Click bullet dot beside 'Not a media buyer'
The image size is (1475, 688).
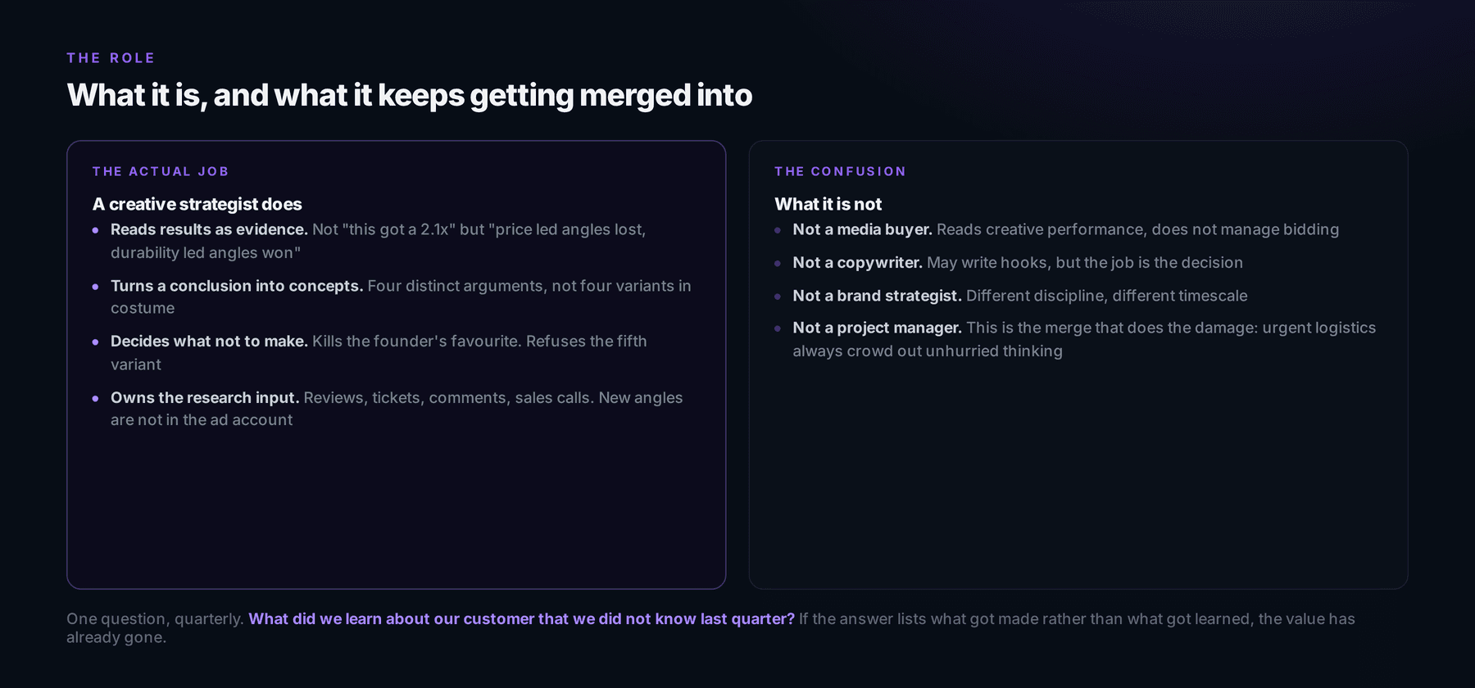pyautogui.click(x=778, y=231)
